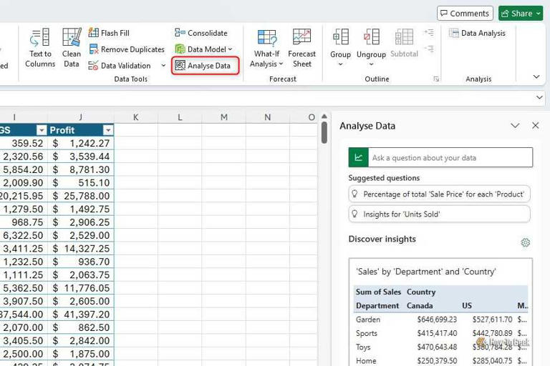The width and height of the screenshot is (550, 366).
Task: Open What-If Analysis menu
Action: pos(266,48)
